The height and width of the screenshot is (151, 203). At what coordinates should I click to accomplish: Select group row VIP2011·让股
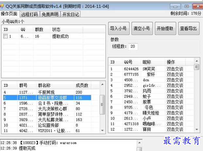(47, 131)
